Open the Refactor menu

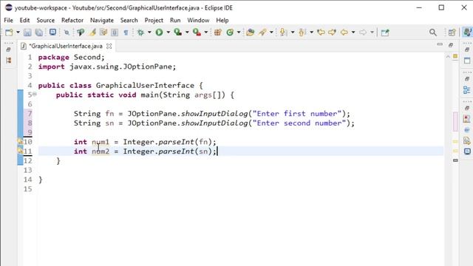72,20
